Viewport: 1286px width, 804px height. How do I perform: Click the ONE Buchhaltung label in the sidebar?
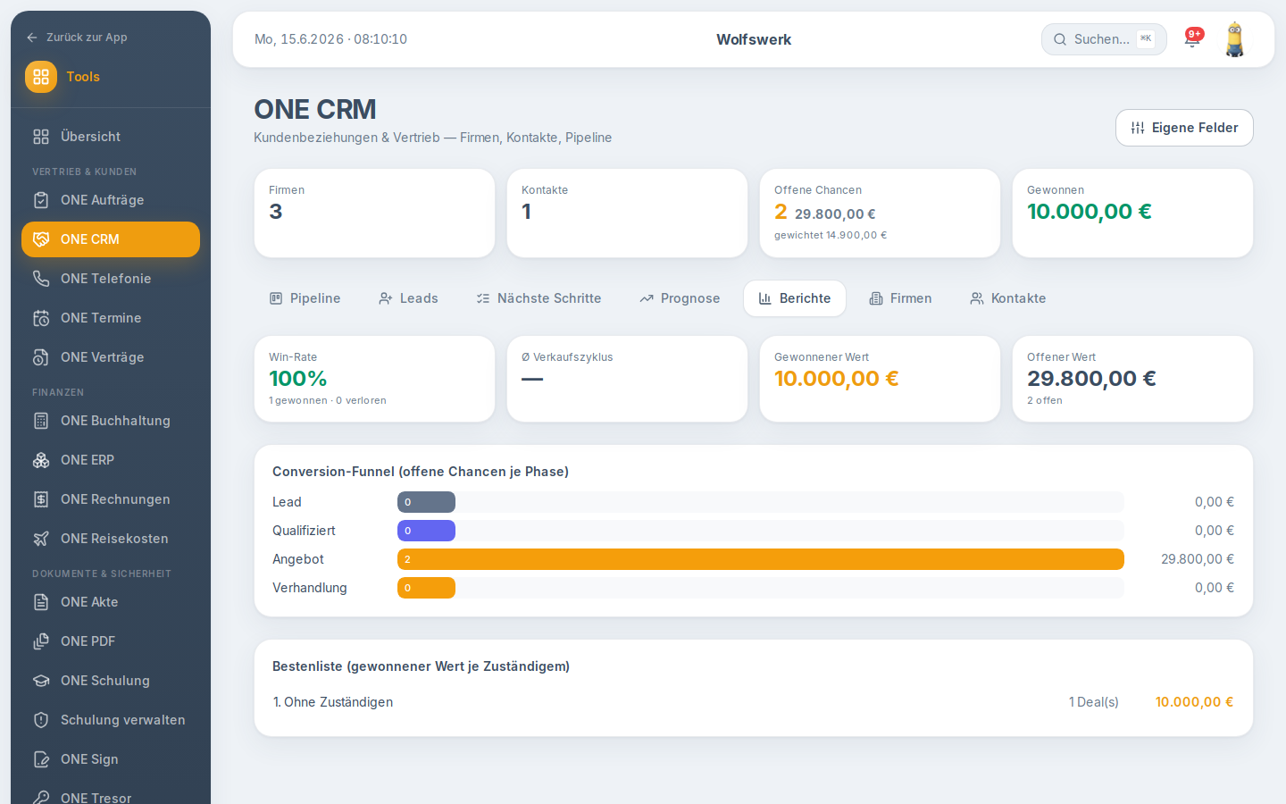coord(115,421)
